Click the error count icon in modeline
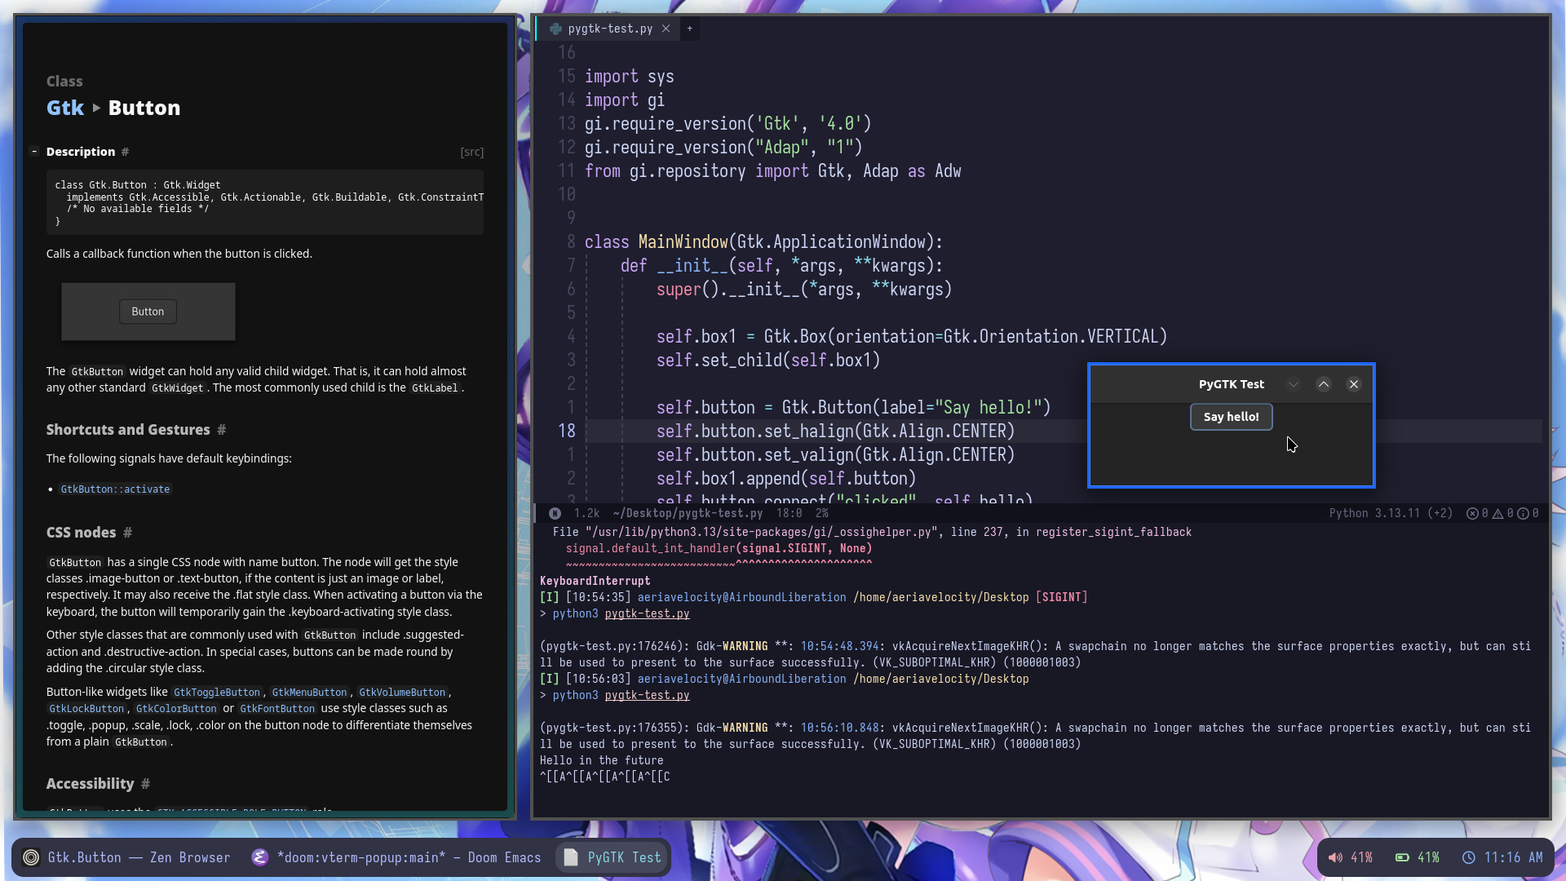This screenshot has width=1566, height=881. coord(1473,513)
